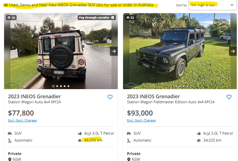Screen dimensions: 238x161
Task: Select last carousel dot on black Grenadier
Action: click(x=188, y=86)
